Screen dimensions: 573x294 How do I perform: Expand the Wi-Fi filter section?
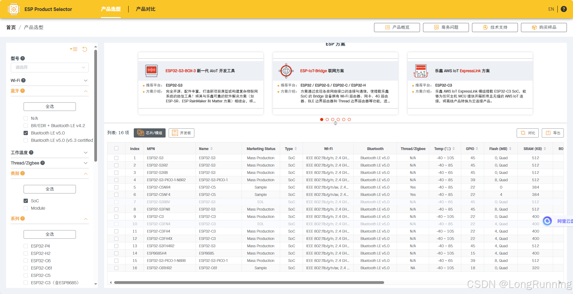(x=86, y=80)
